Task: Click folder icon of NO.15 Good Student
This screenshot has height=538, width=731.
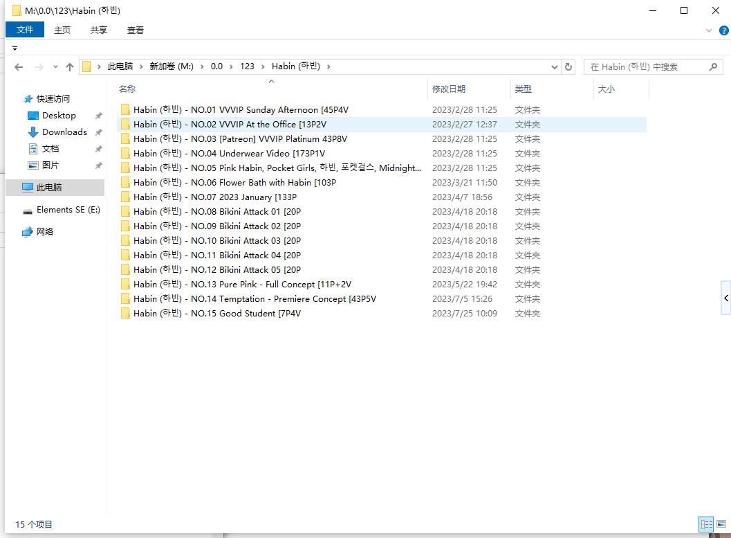Action: coord(125,313)
